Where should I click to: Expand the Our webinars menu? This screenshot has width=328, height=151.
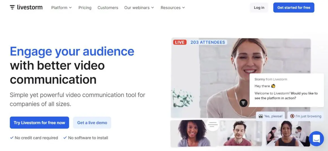pyautogui.click(x=139, y=8)
